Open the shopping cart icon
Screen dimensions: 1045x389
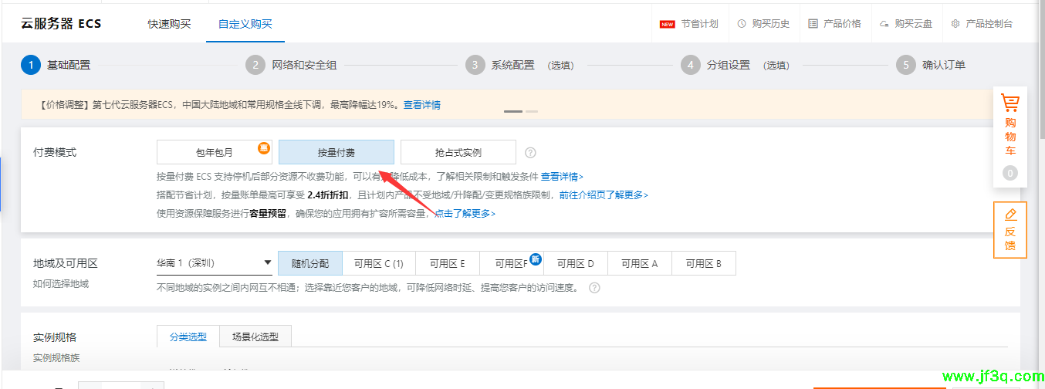click(x=1009, y=103)
